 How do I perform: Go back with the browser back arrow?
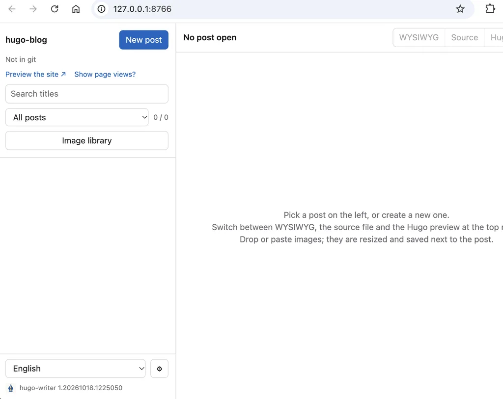click(12, 9)
